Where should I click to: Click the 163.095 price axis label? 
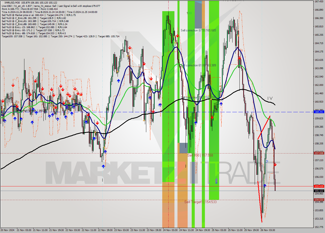(319, 68)
